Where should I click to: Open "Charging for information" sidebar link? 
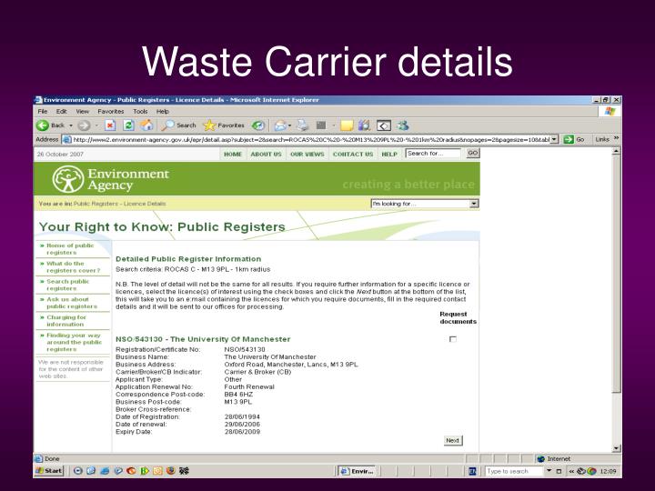tap(66, 321)
